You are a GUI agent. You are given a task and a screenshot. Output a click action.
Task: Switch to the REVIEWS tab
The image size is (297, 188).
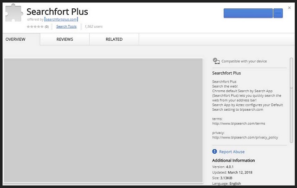coord(65,39)
